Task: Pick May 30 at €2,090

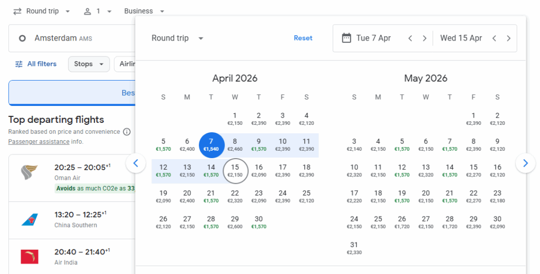Action: [x=497, y=222]
